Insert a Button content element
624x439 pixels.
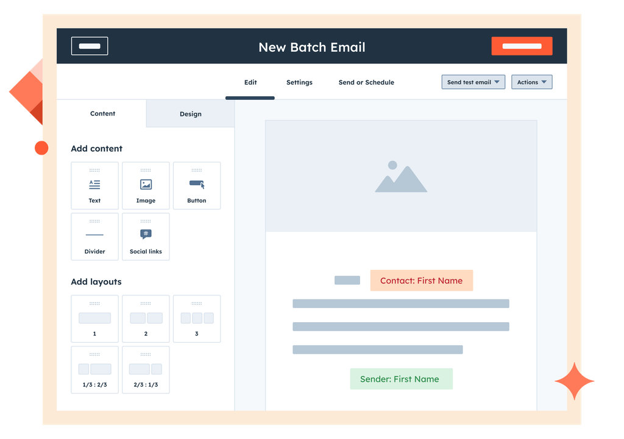(196, 186)
